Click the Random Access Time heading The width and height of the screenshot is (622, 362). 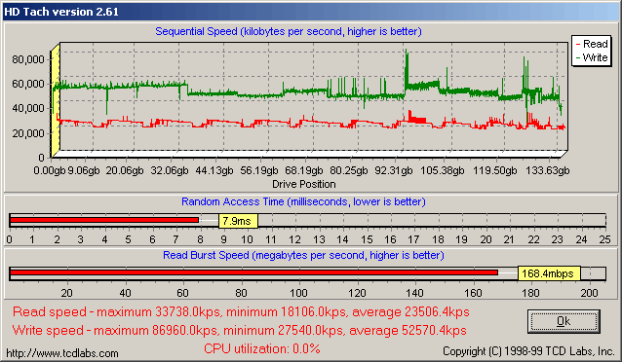point(303,201)
